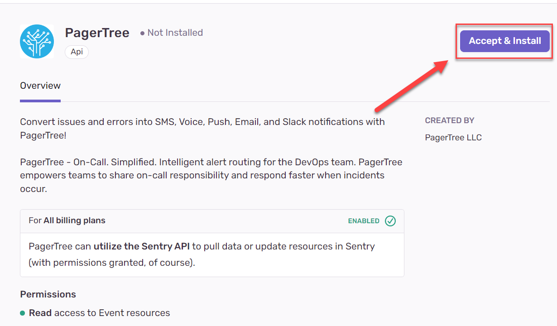Click the gray dot beside Not Installed

click(x=142, y=33)
